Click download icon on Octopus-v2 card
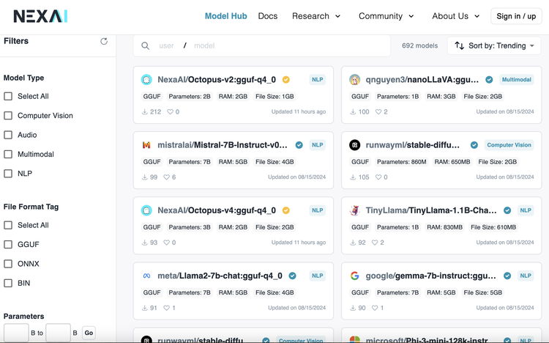Image resolution: width=549 pixels, height=343 pixels. pos(145,112)
